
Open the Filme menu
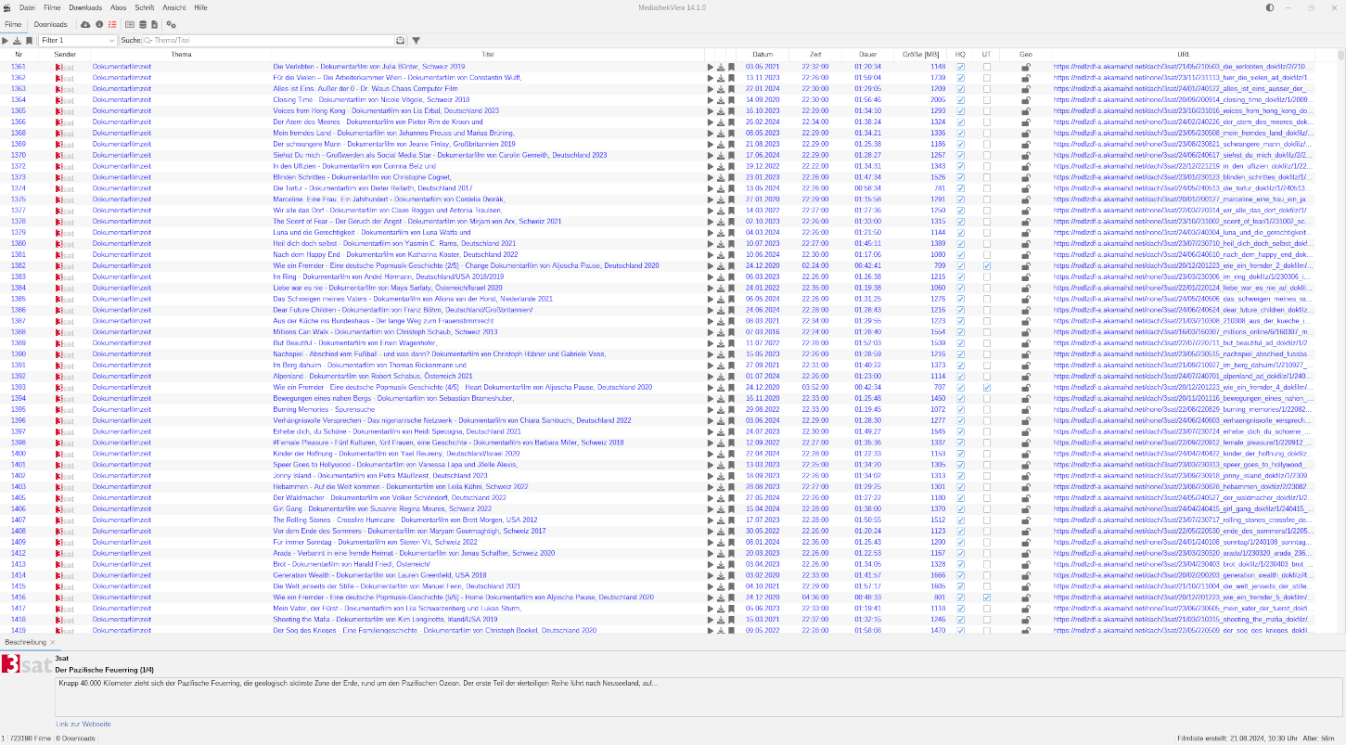click(x=52, y=7)
